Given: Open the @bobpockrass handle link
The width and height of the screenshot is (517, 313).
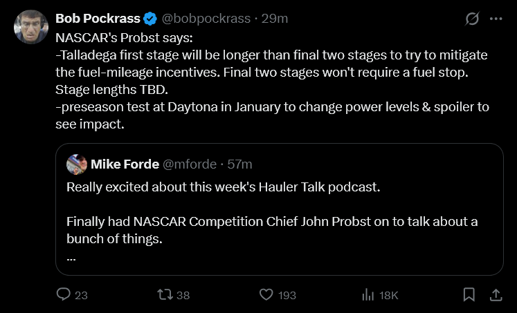Looking at the screenshot, I should (206, 19).
